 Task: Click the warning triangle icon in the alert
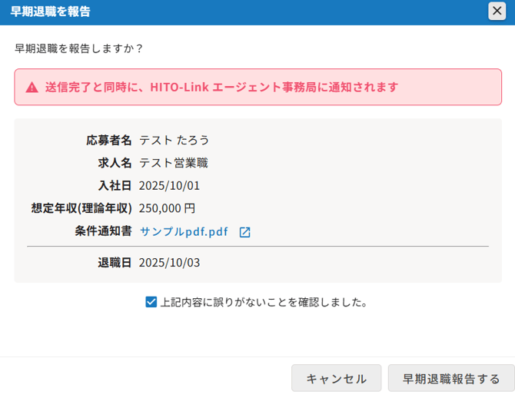[32, 88]
